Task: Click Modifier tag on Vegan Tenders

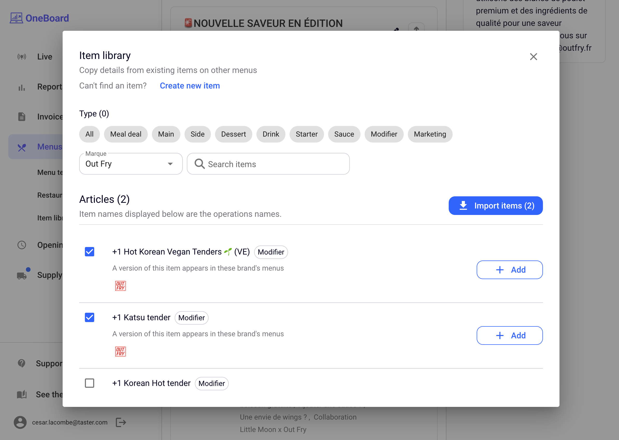Action: tap(271, 252)
